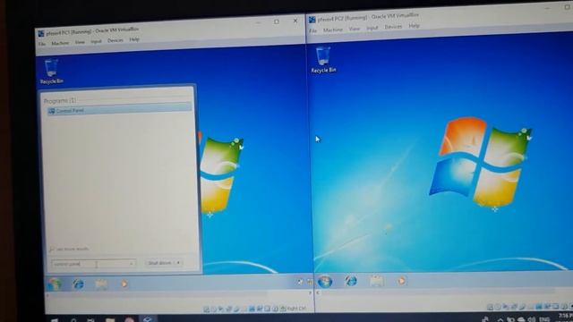
Task: Open Devices menu in PC2 VirtualBox window
Action: (393, 27)
